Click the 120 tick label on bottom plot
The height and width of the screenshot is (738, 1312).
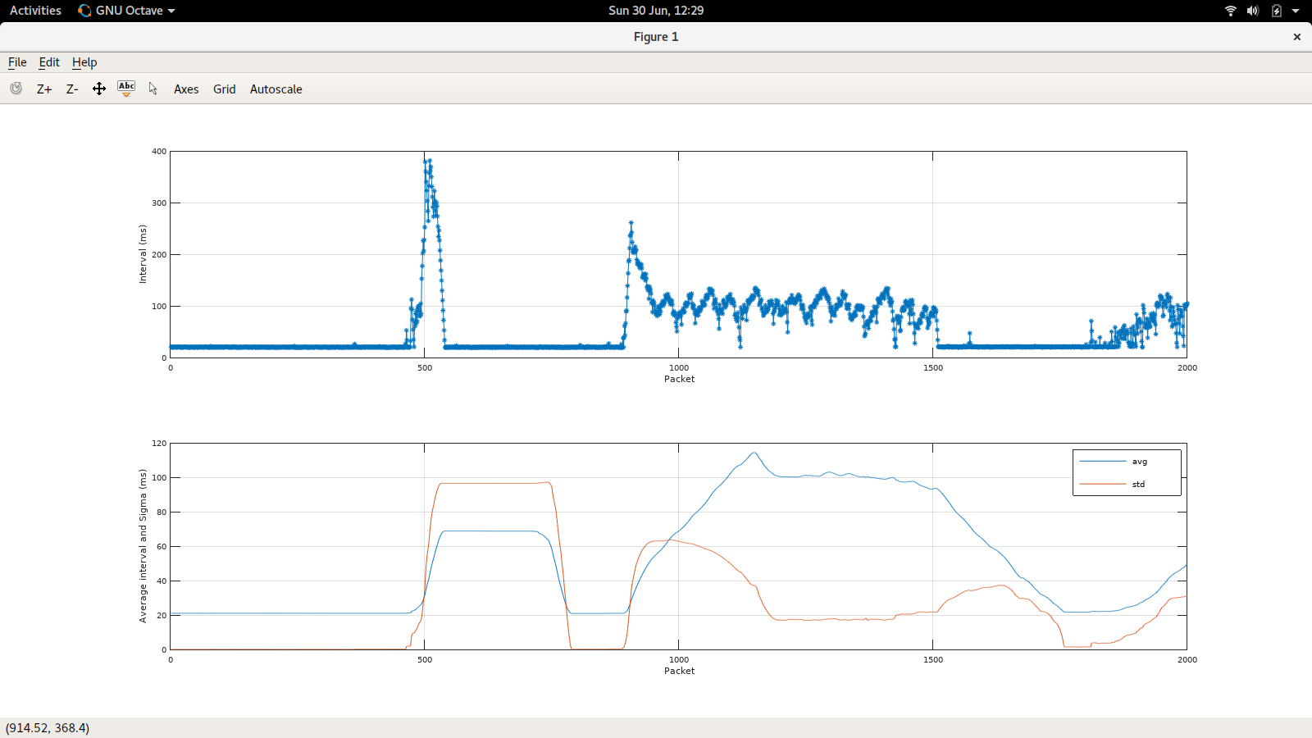(x=159, y=444)
